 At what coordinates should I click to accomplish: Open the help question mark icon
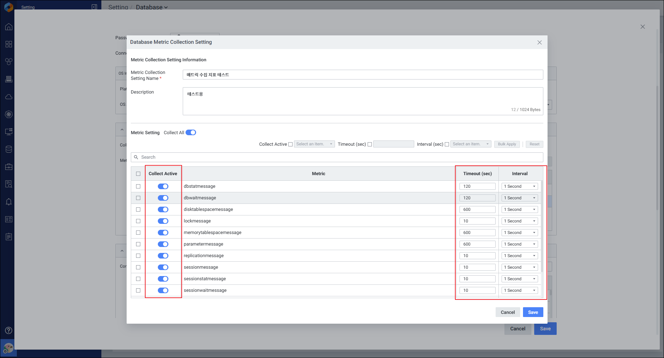point(9,330)
